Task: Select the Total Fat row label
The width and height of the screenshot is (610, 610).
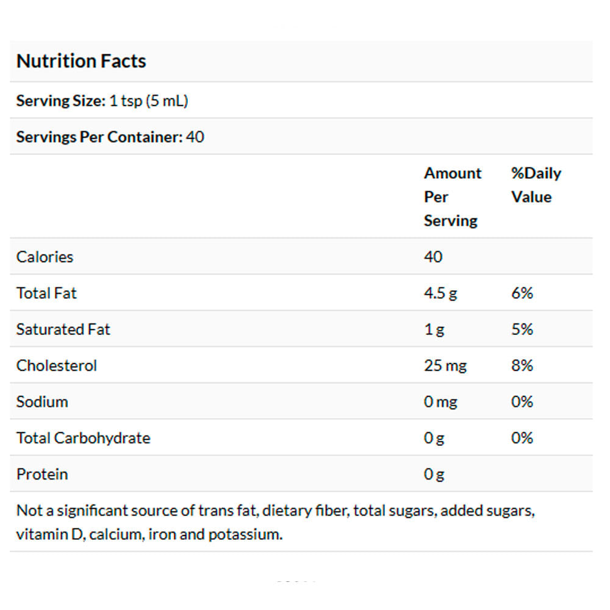Action: (x=46, y=293)
